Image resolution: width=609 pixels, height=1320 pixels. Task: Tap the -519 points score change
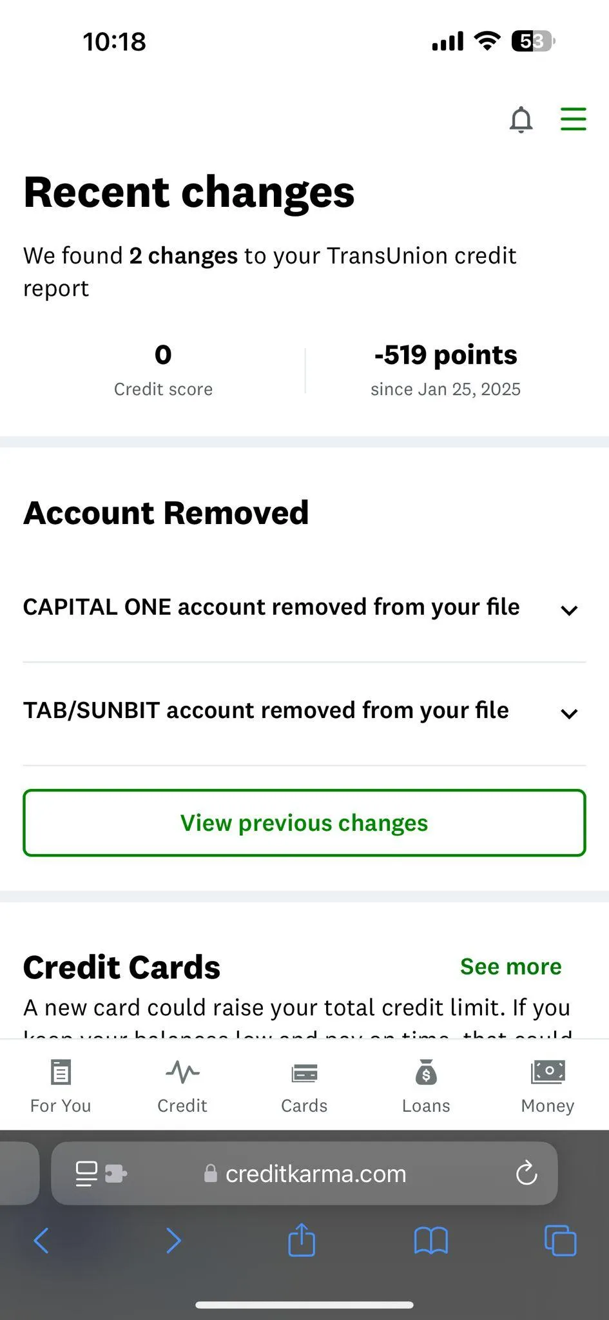coord(445,355)
